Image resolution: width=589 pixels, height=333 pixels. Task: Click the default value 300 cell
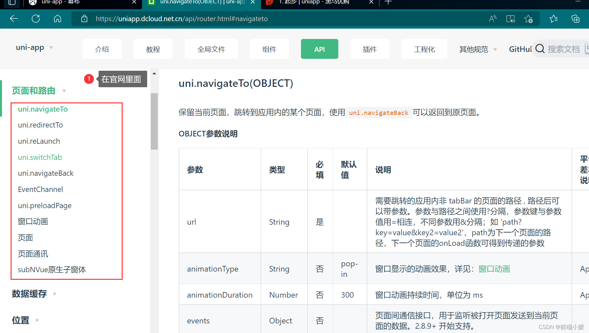[350, 295]
